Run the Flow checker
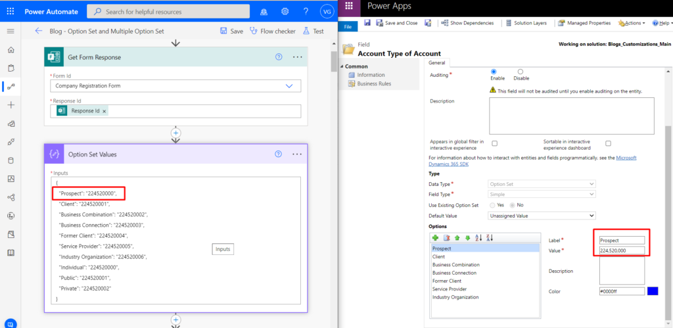 (x=273, y=31)
